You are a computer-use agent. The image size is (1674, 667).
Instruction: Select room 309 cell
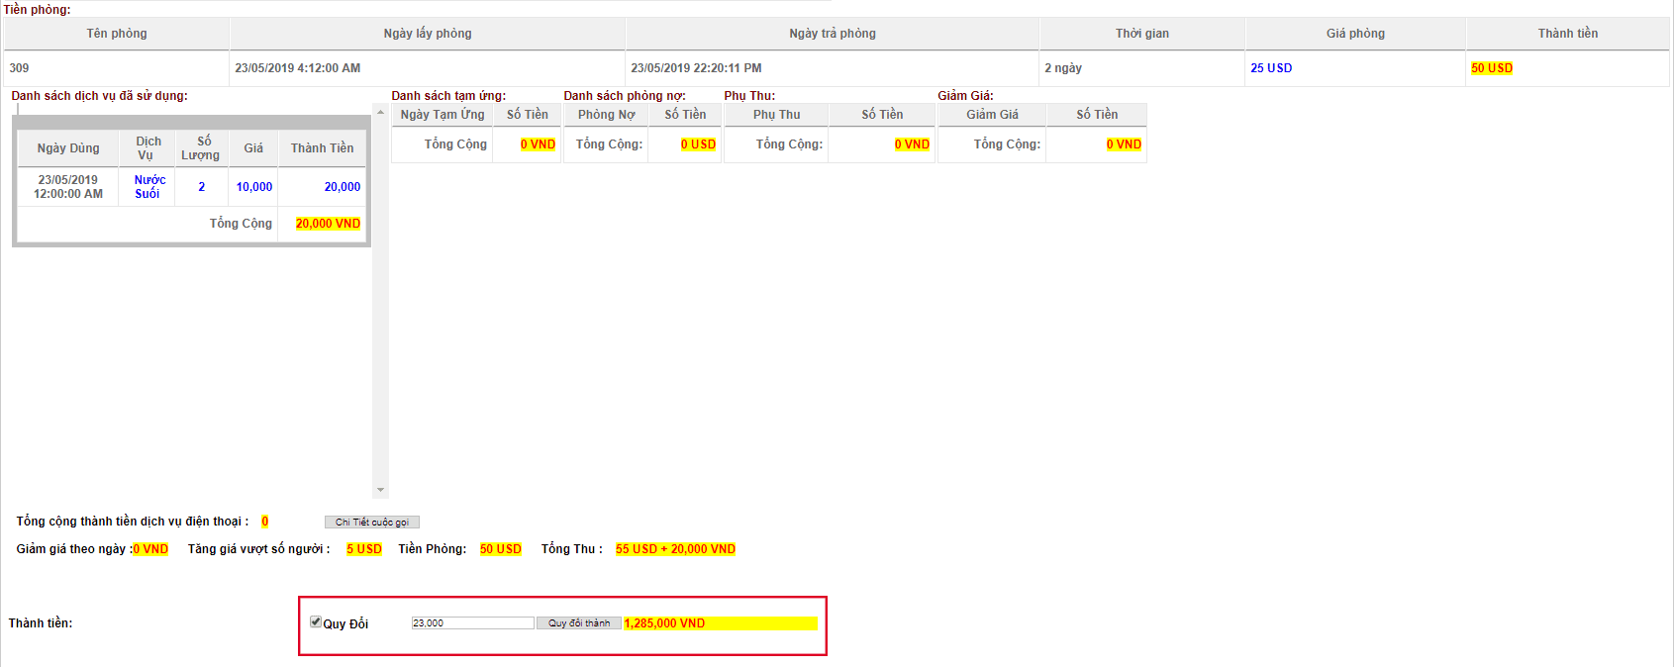(20, 68)
